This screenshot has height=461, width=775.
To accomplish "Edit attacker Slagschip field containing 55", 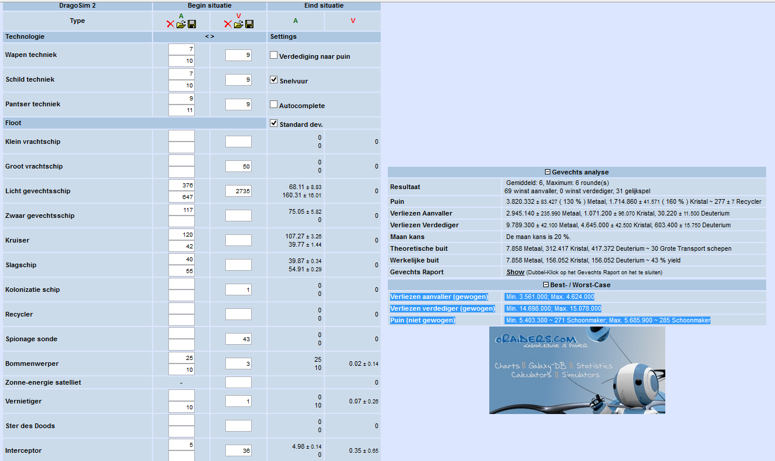I will [181, 271].
